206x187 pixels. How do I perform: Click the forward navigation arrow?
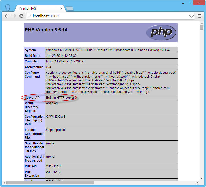pyautogui.click(x=14, y=16)
